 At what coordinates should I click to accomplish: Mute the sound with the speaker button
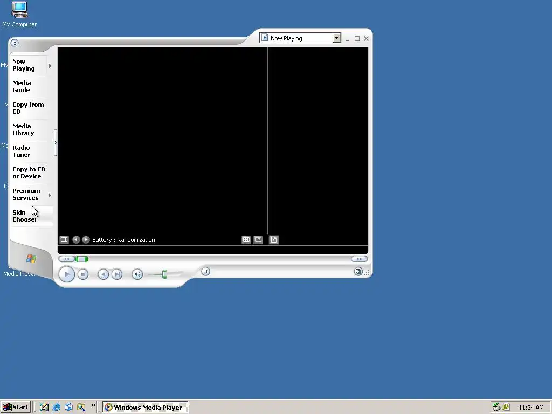(137, 274)
